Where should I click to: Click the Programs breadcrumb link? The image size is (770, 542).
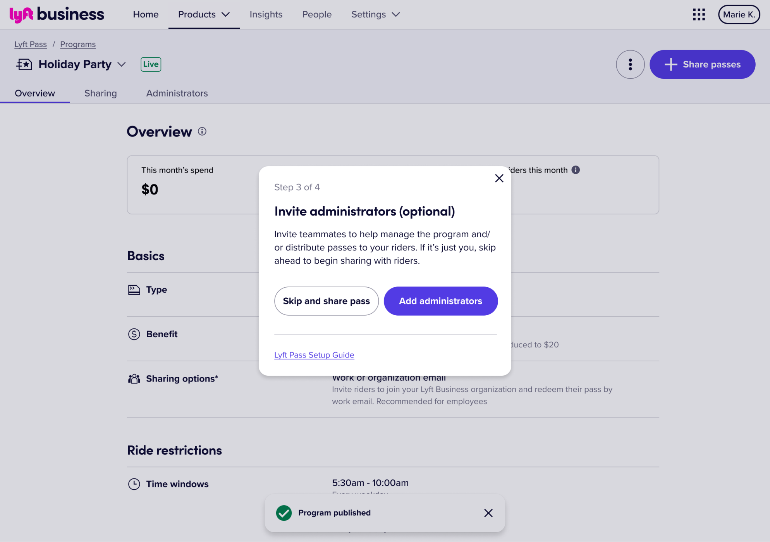[x=78, y=44]
